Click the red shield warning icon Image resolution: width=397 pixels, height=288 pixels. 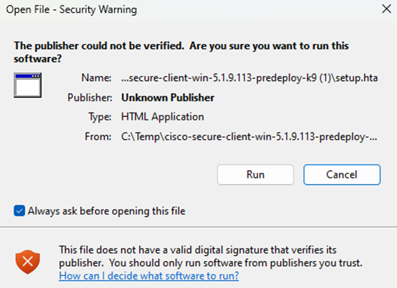28,262
